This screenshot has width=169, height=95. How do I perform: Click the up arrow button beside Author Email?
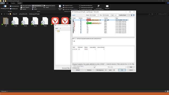[x=132, y=15]
